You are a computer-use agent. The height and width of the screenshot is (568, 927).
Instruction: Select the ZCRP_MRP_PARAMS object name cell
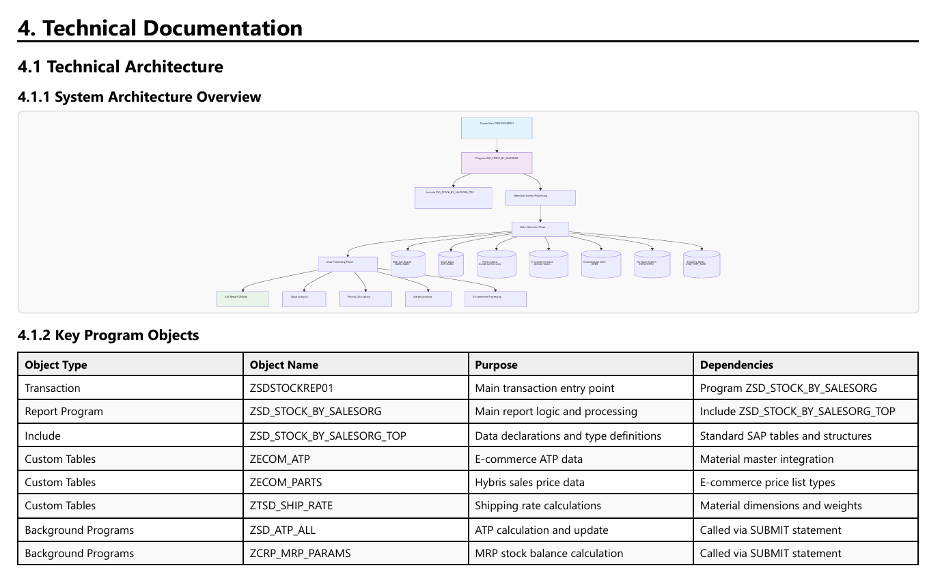[x=300, y=553]
